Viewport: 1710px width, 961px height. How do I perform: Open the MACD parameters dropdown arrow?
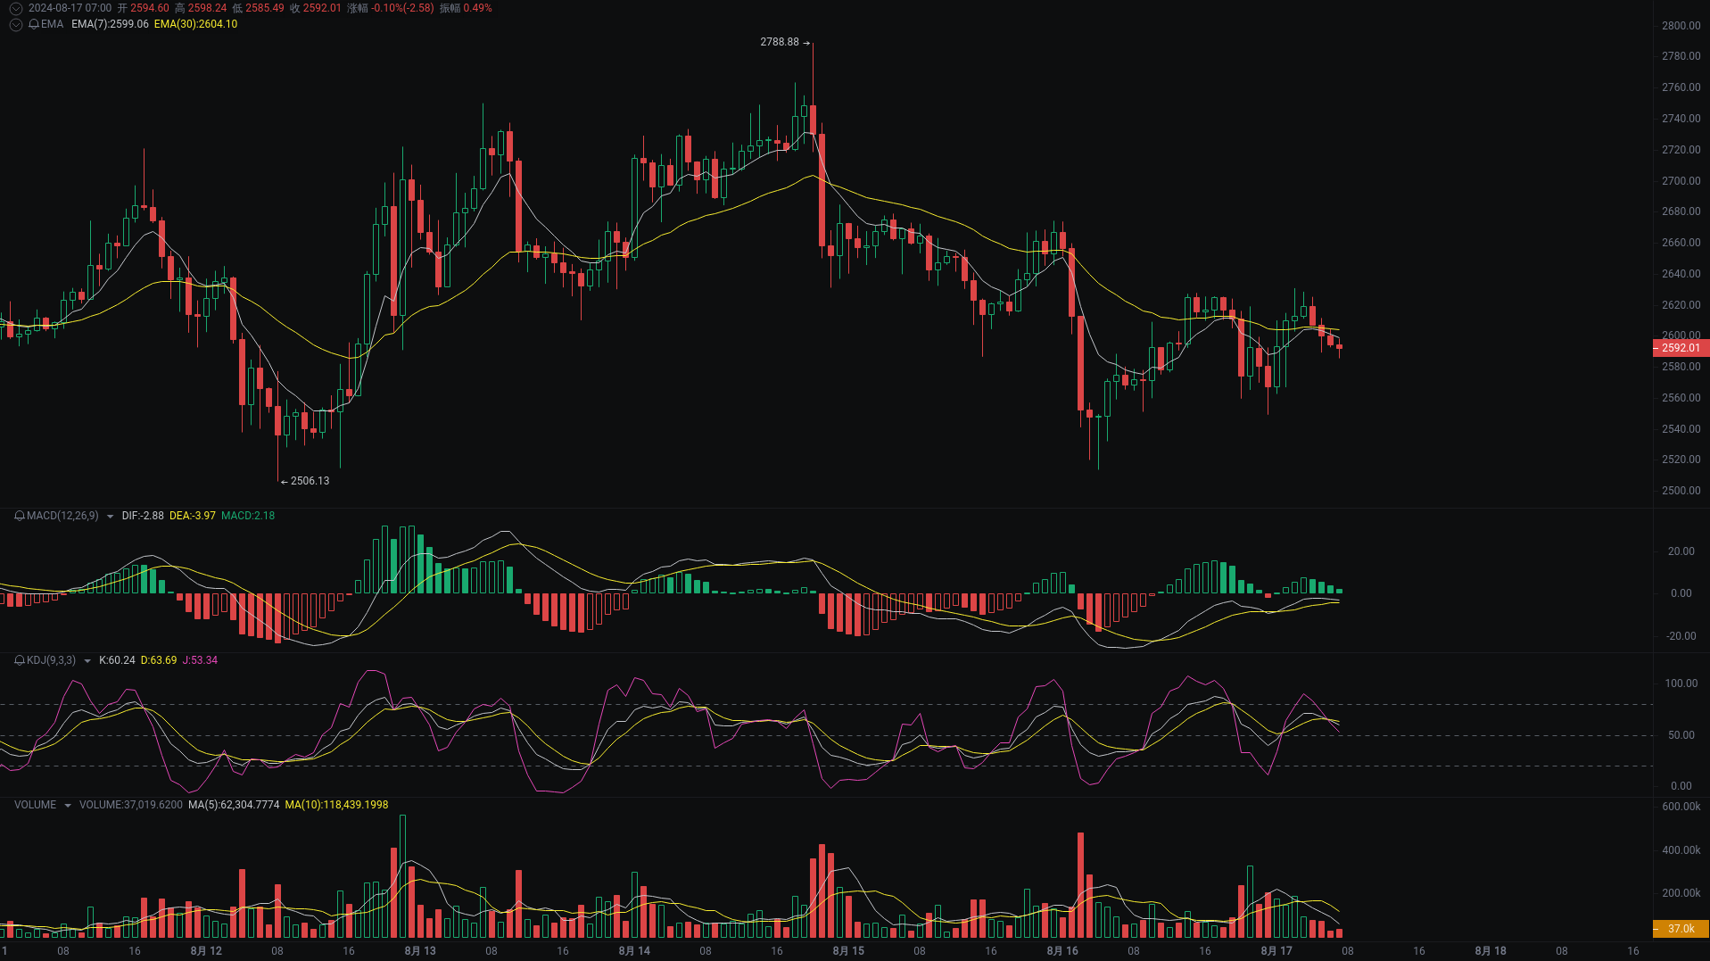click(109, 516)
